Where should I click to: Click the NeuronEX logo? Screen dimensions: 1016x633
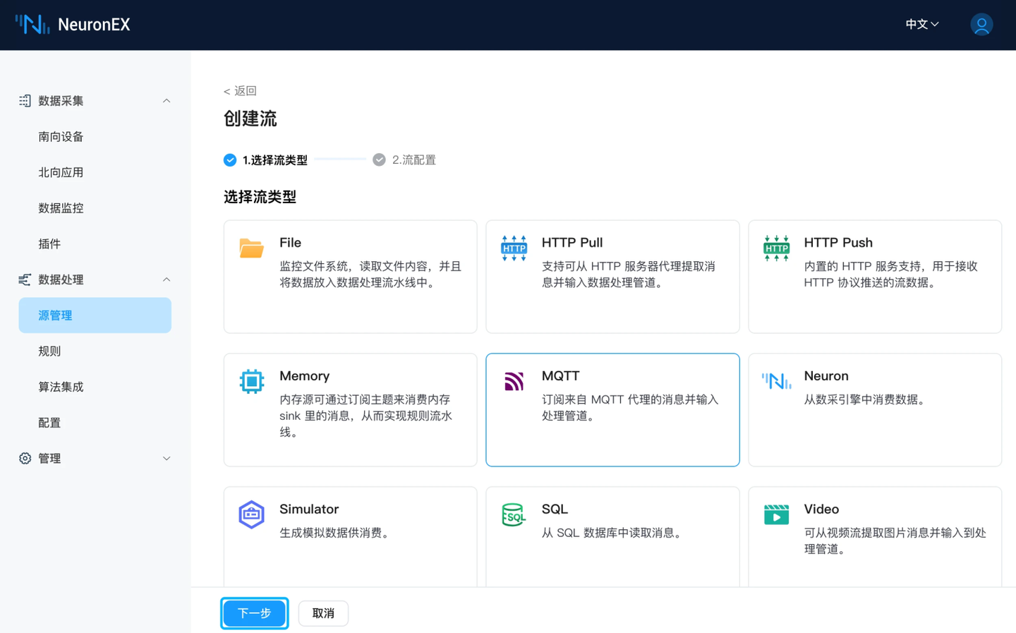[73, 24]
